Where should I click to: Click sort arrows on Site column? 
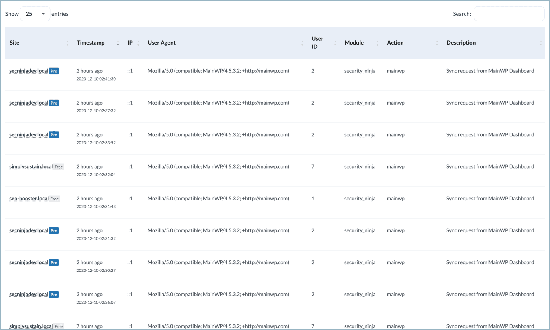pyautogui.click(x=67, y=43)
